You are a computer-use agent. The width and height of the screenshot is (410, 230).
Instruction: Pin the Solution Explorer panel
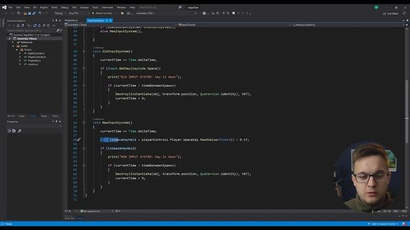pos(56,20)
